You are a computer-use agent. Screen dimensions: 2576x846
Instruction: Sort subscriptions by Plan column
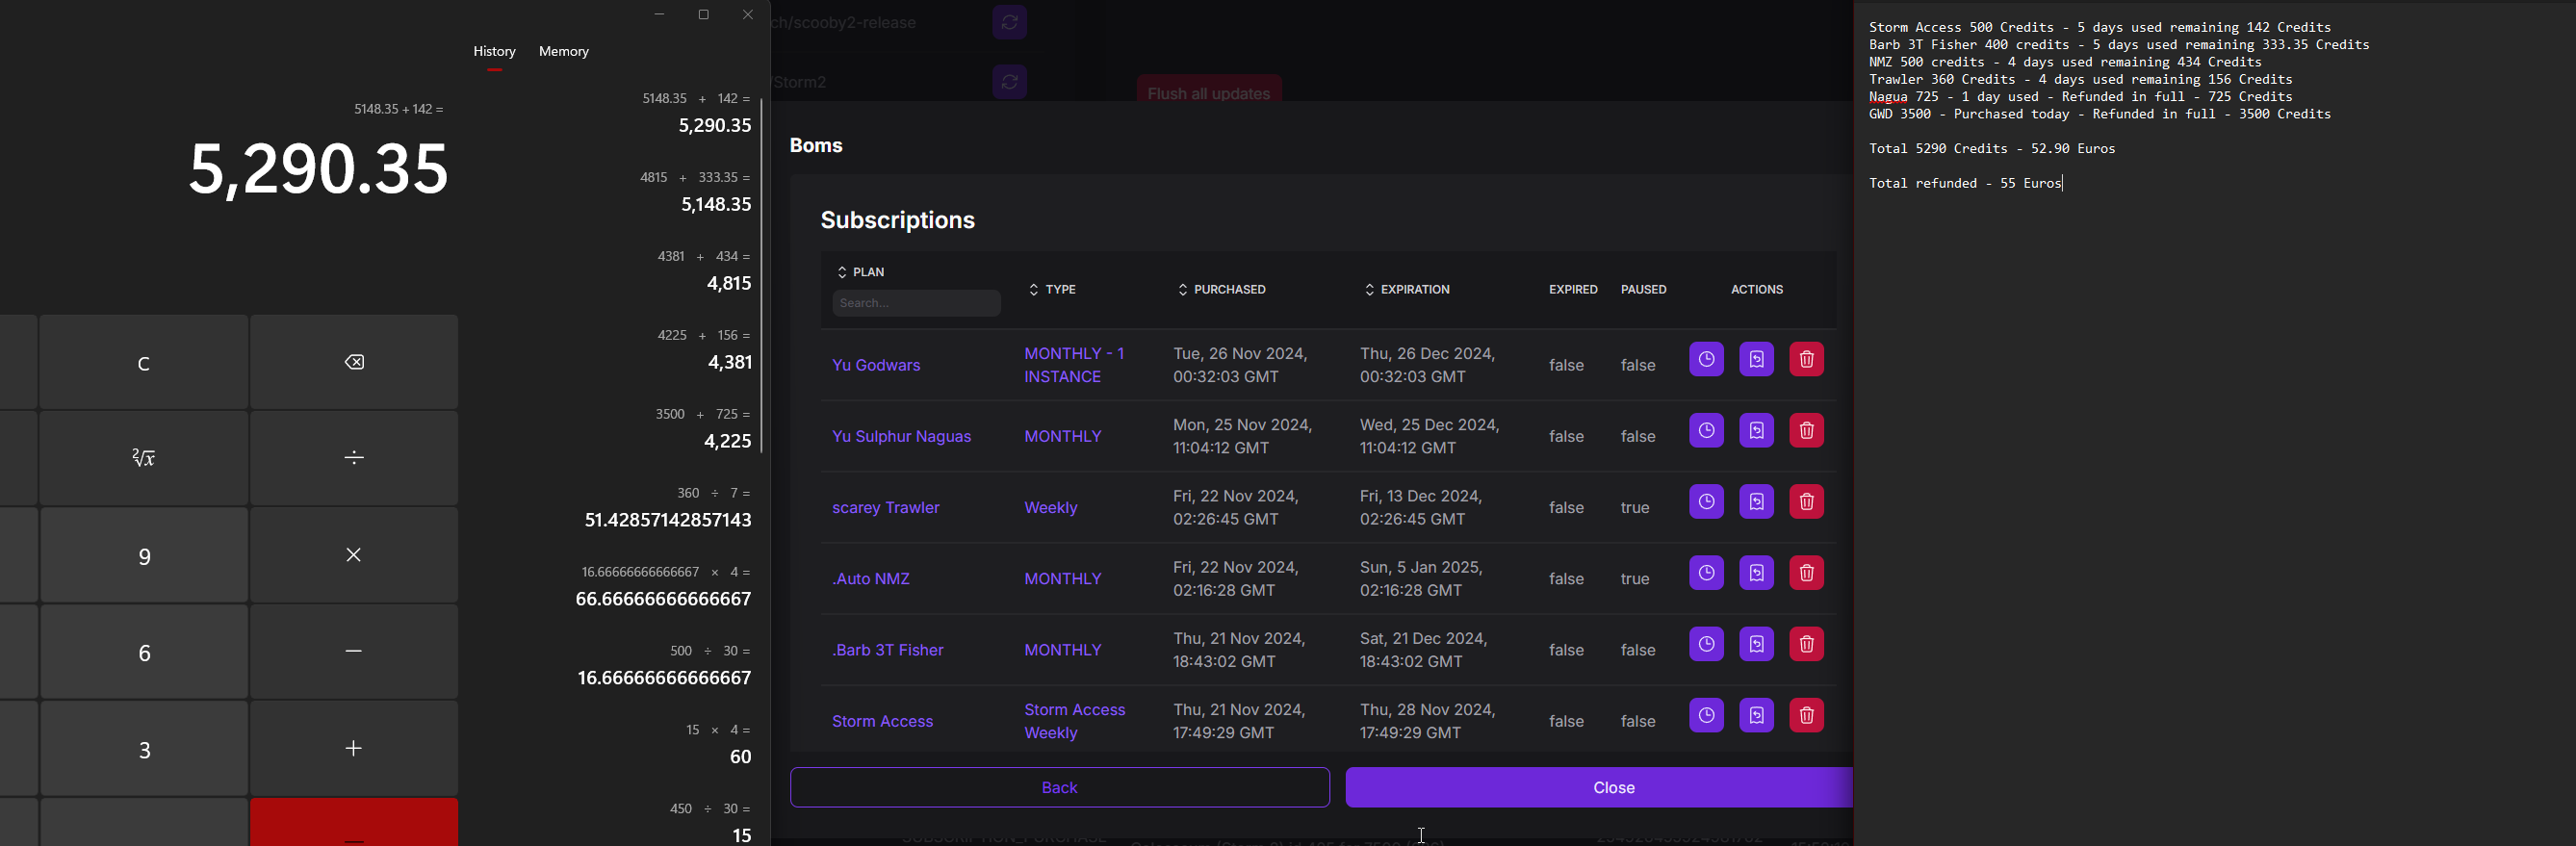pyautogui.click(x=861, y=272)
